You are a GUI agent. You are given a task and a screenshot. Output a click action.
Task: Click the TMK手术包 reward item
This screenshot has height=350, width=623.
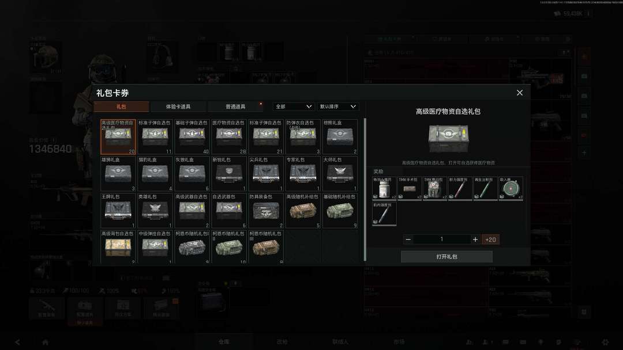pyautogui.click(x=410, y=188)
